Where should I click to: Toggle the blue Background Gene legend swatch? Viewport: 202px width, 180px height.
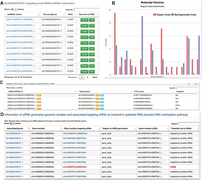coord(172,14)
